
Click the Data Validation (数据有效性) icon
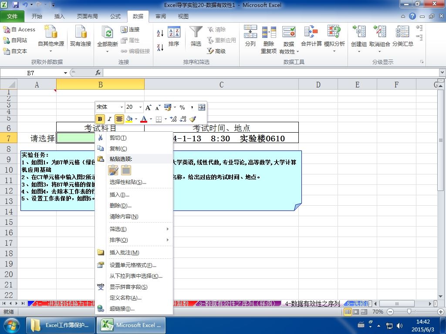tap(289, 32)
